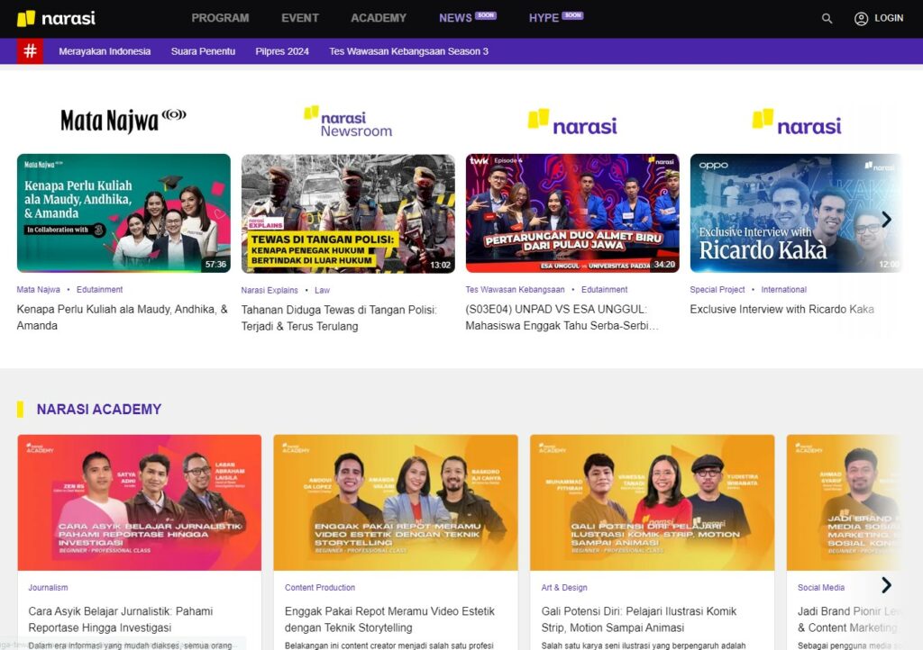Click the Content Production category label
The width and height of the screenshot is (923, 650).
[320, 588]
